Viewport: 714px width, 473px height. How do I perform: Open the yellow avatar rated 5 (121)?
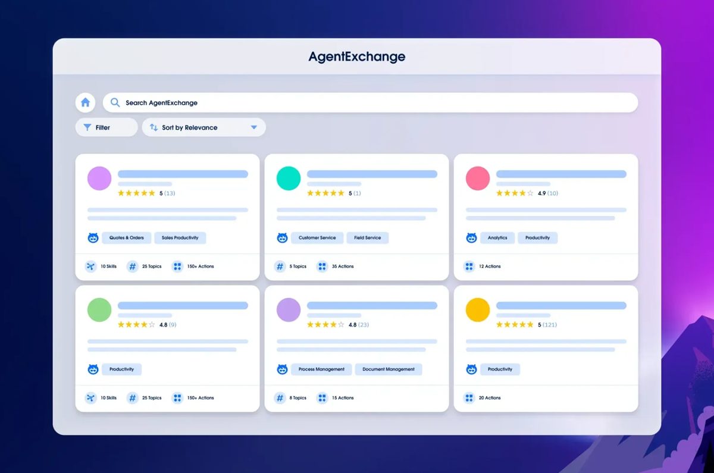478,310
